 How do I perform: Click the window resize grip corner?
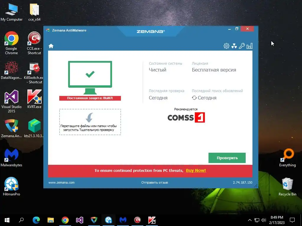click(256, 186)
